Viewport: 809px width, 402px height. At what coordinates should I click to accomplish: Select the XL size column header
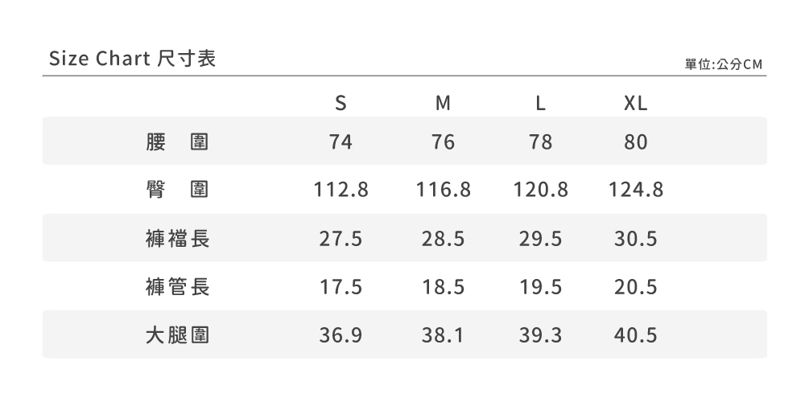coord(635,104)
